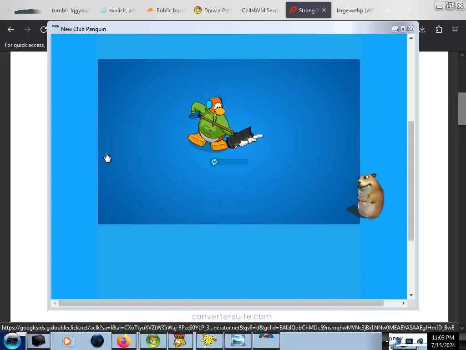Switch to the large.webp tab
This screenshot has width=466, height=350.
tap(355, 10)
